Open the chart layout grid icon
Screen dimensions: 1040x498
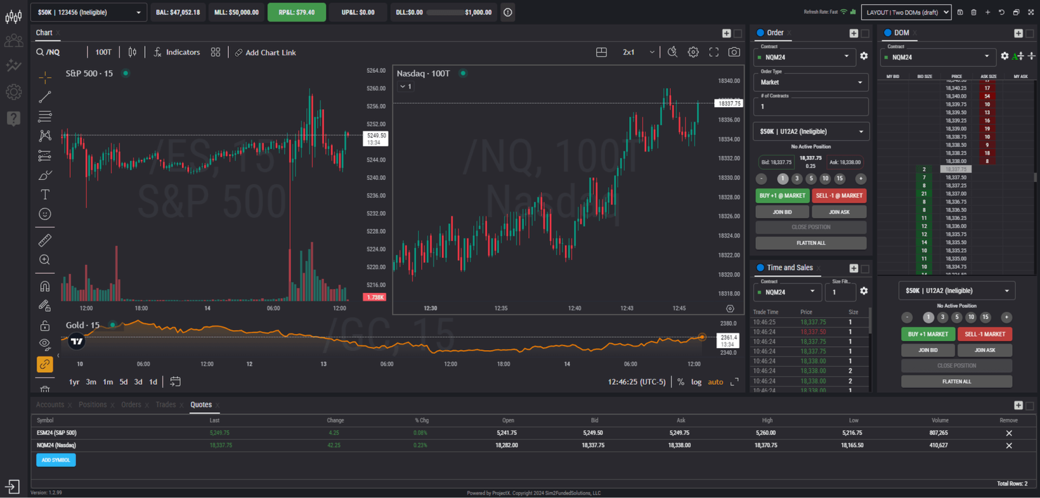point(601,52)
